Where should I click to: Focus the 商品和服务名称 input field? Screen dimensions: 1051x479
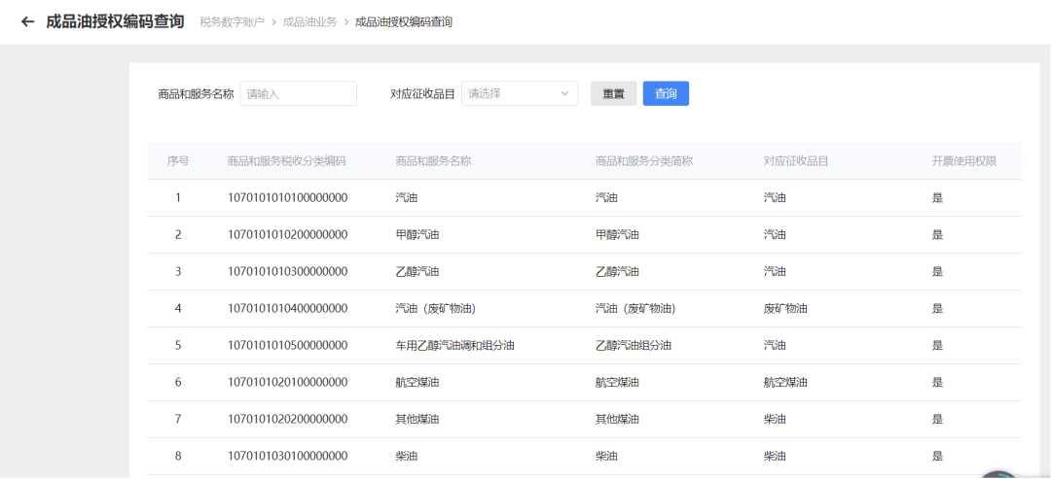(298, 93)
